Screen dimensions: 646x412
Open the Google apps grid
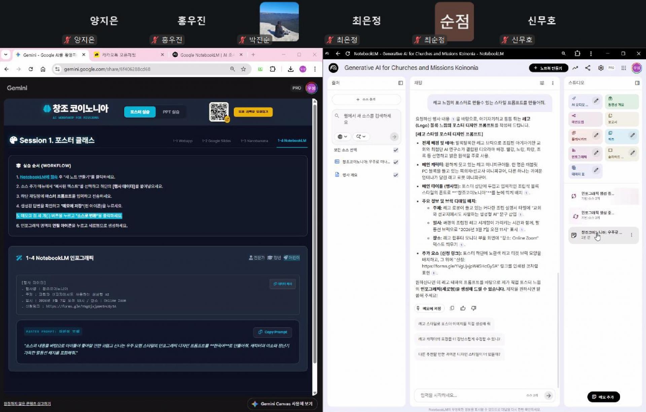point(623,68)
